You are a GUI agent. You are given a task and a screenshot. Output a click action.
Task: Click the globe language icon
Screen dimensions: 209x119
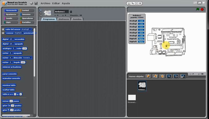click(32, 3)
